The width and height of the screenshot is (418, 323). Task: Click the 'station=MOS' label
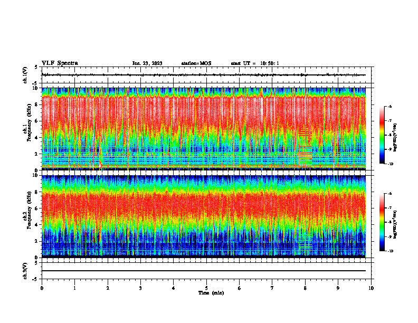coord(196,63)
